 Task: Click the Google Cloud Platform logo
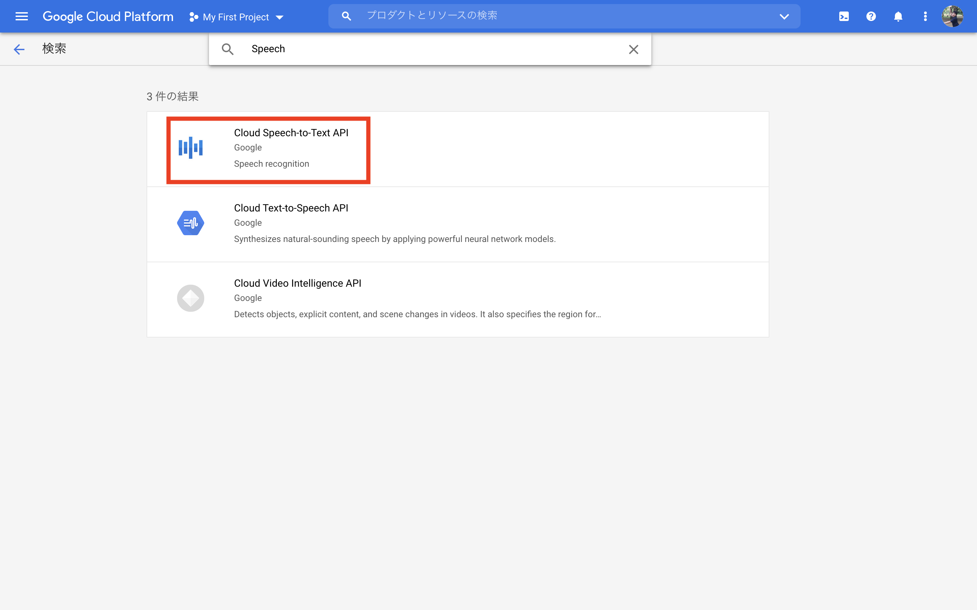coord(108,17)
